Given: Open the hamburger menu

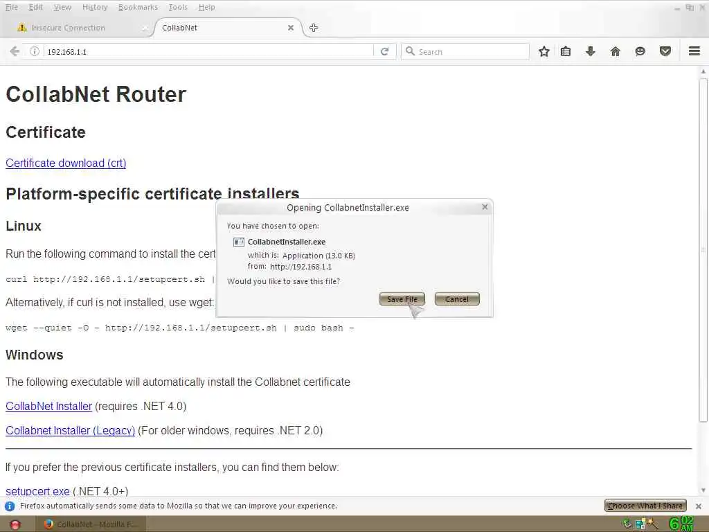Looking at the screenshot, I should 694,51.
